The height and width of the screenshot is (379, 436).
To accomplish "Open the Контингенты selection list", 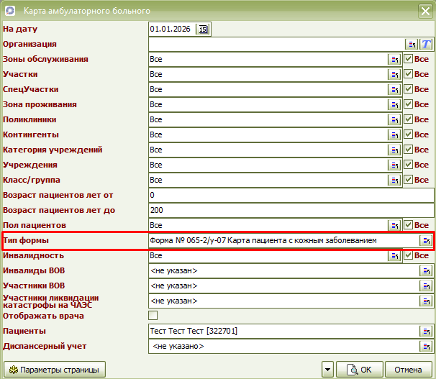I will 395,135.
